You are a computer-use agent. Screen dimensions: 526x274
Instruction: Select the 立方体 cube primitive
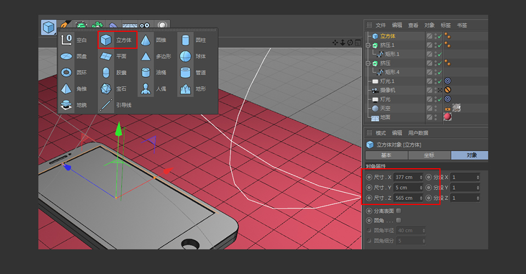106,40
